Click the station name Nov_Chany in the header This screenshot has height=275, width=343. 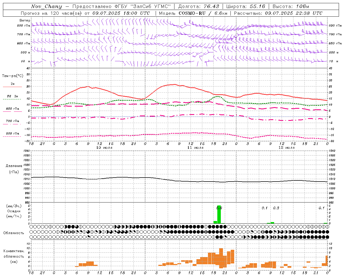coord(46,6)
